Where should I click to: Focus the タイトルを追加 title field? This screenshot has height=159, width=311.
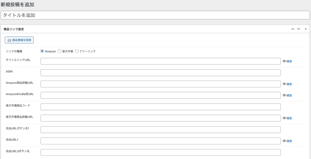point(155,15)
